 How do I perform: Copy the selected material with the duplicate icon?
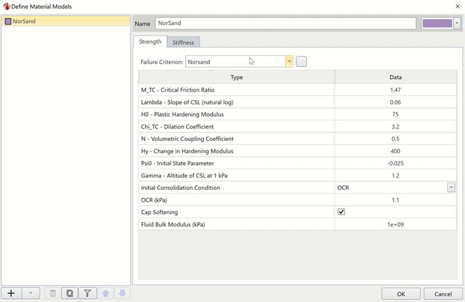(x=70, y=293)
